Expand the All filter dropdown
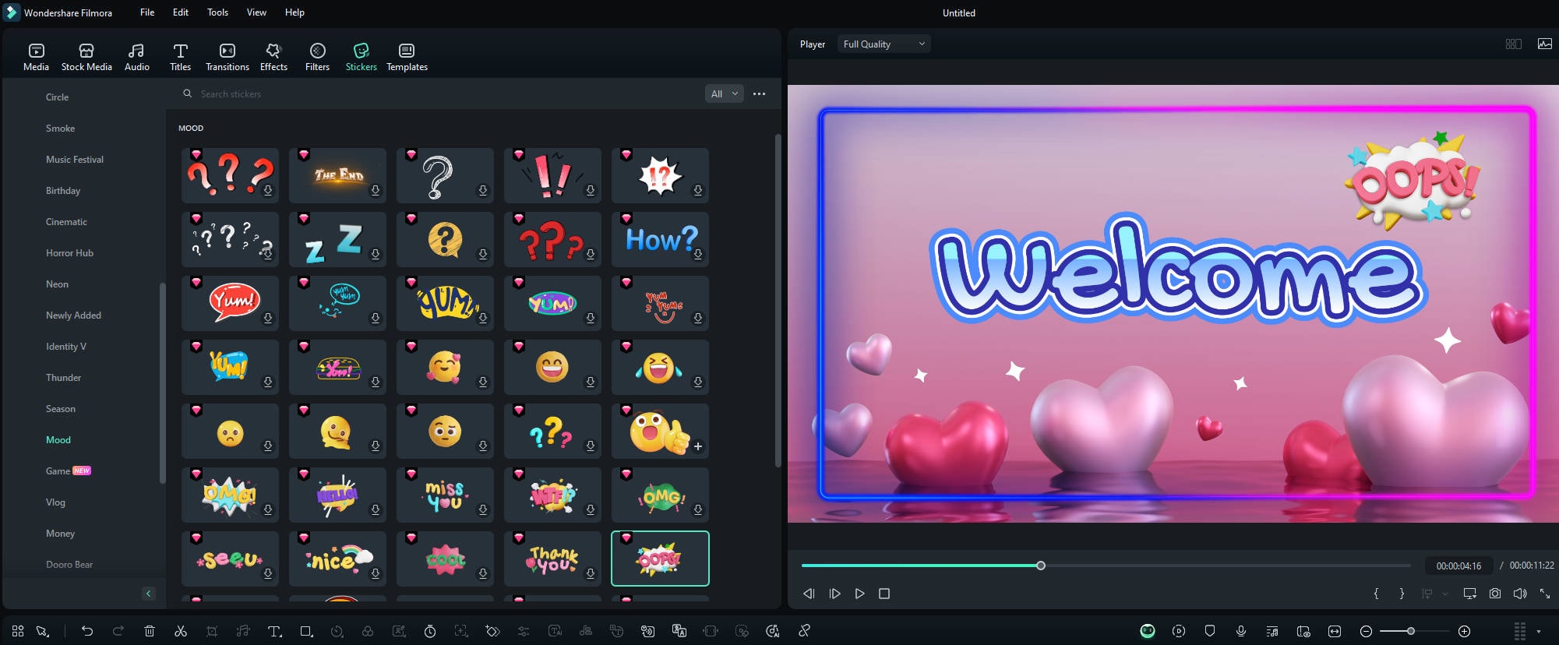The image size is (1559, 645). [x=724, y=93]
